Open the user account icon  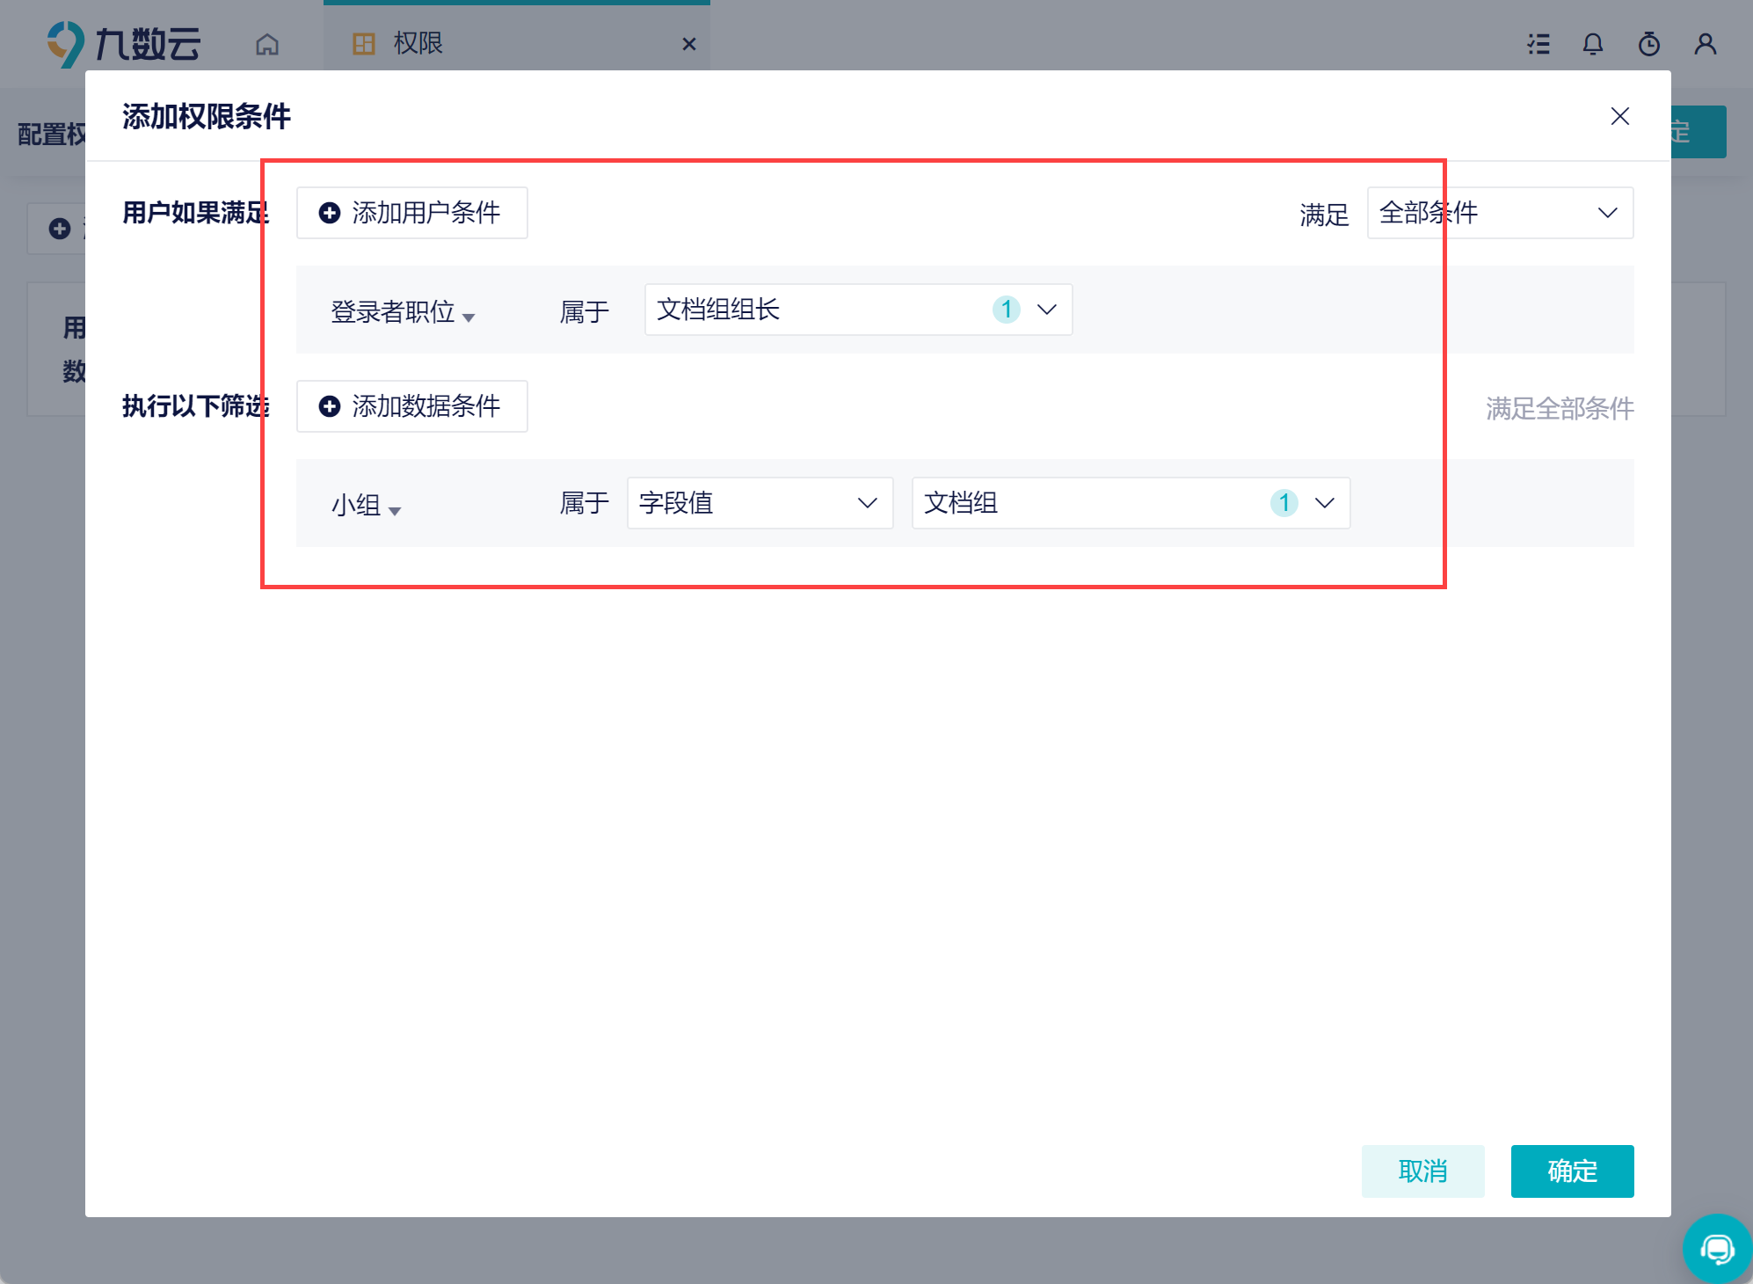click(x=1706, y=44)
